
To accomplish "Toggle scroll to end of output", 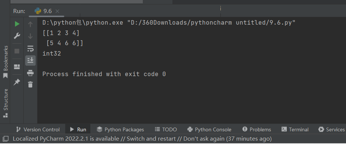I will point(30,60).
